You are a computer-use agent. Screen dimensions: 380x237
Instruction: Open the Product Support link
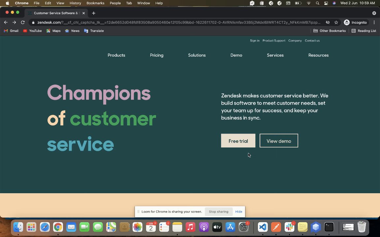point(274,40)
